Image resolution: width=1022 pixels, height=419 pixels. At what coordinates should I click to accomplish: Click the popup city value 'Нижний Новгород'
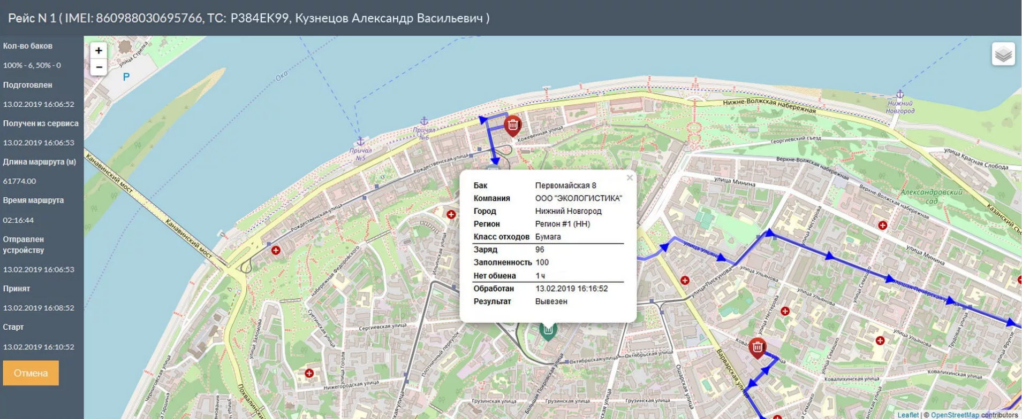[569, 211]
